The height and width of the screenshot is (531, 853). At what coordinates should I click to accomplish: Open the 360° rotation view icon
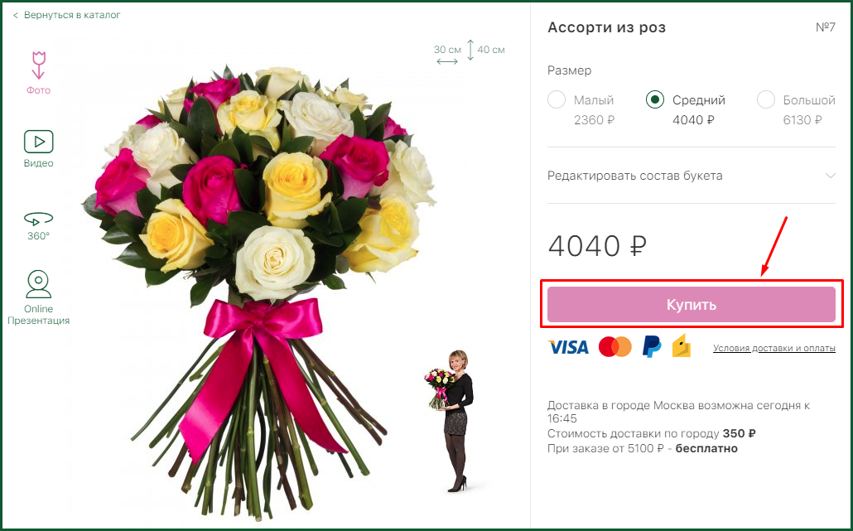[x=39, y=219]
